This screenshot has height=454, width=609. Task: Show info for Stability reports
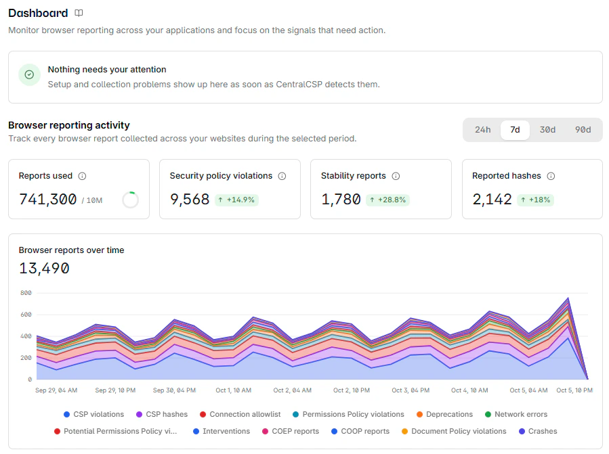point(396,176)
